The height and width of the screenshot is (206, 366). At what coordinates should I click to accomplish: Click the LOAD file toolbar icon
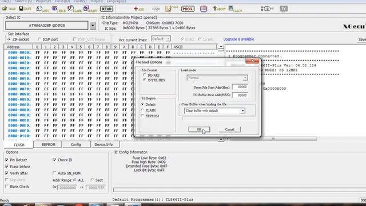coord(9,9)
